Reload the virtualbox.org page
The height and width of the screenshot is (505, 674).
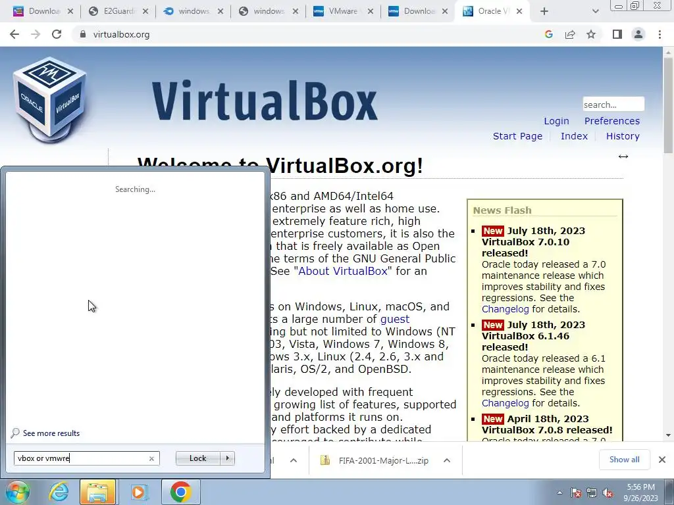[57, 34]
